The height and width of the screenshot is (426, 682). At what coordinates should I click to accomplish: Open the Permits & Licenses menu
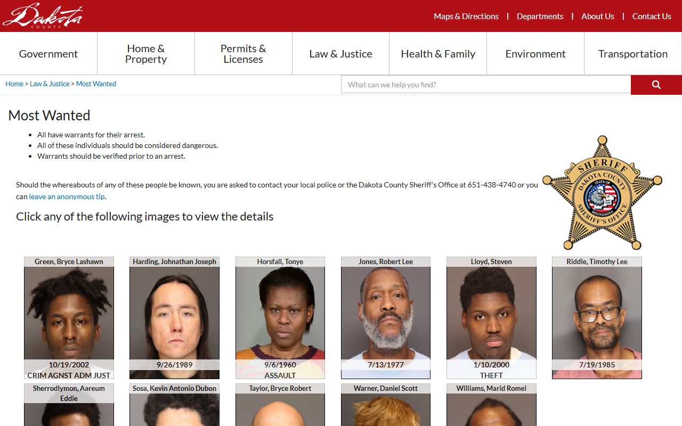243,54
